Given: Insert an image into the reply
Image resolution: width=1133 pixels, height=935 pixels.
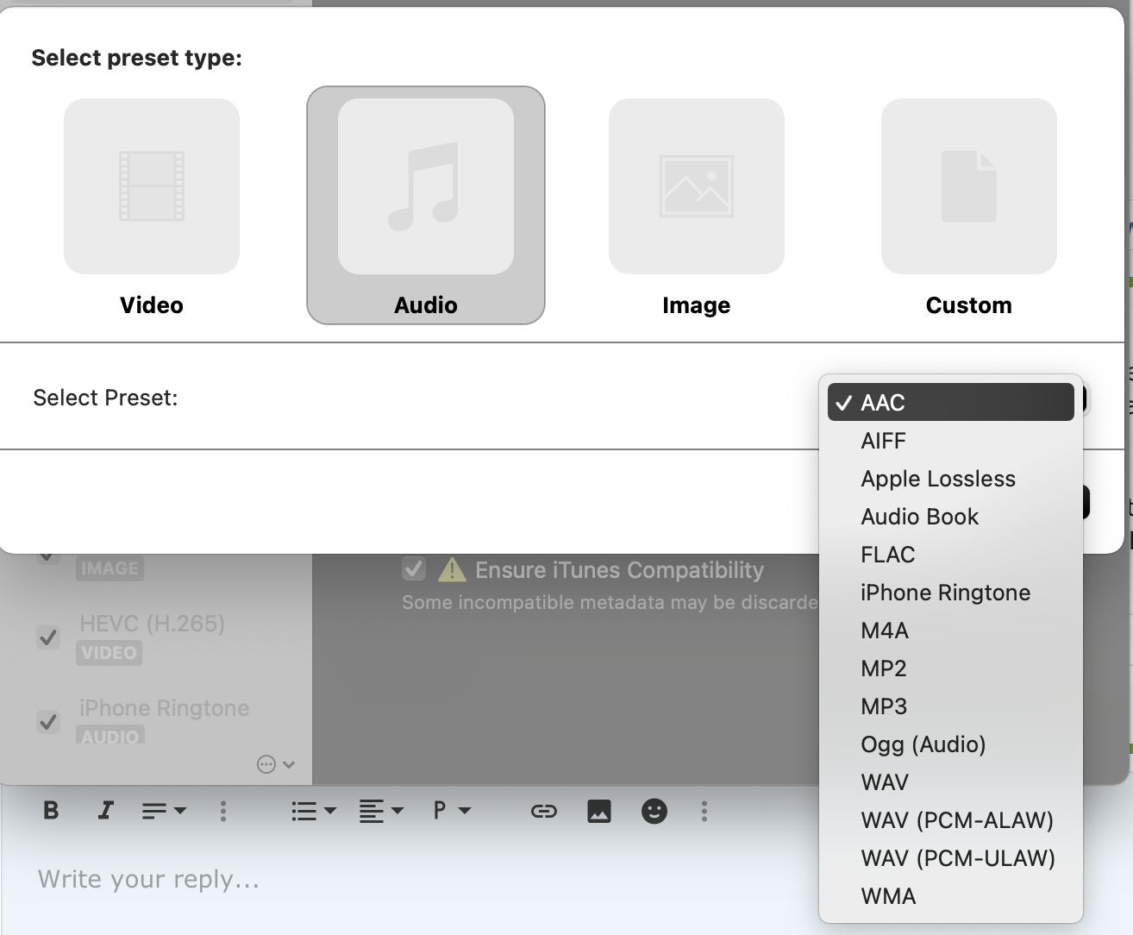Looking at the screenshot, I should 598,811.
